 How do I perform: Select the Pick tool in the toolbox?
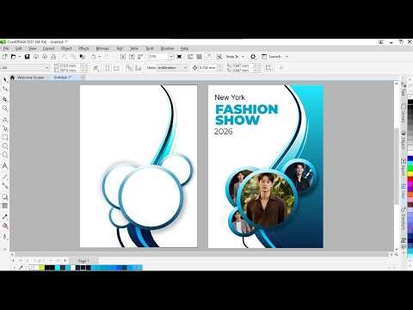pyautogui.click(x=5, y=79)
